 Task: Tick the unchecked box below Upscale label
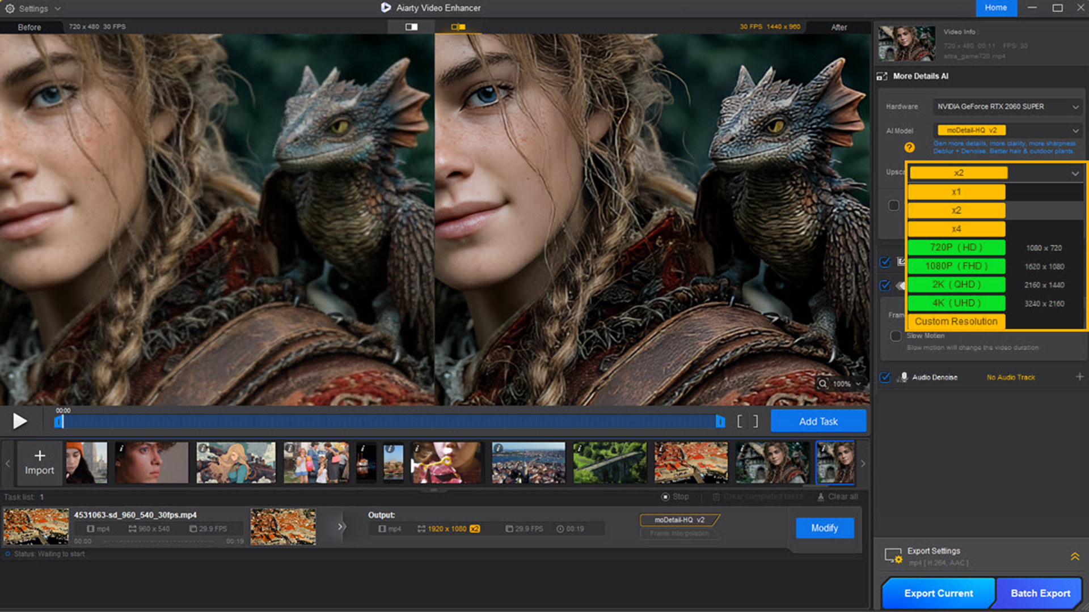point(893,205)
